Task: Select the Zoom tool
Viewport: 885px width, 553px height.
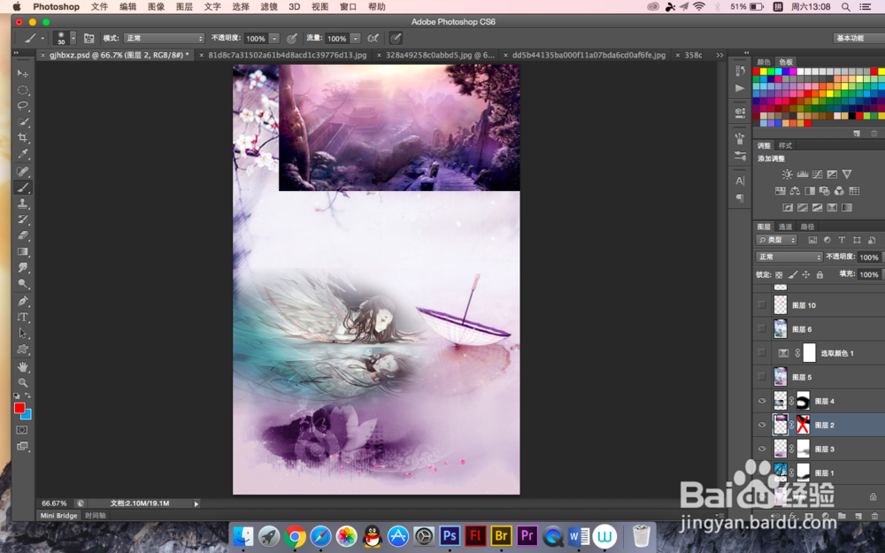Action: (x=23, y=382)
